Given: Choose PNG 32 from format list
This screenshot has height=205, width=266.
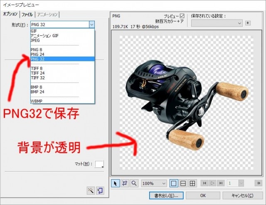Looking at the screenshot, I should point(62,59).
